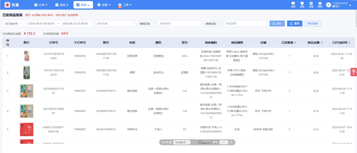Click the red floating help question icon

pyautogui.click(x=354, y=72)
